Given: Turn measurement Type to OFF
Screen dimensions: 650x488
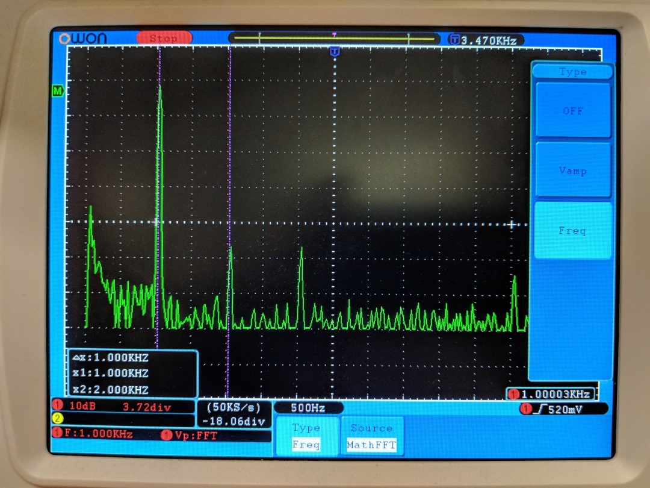Looking at the screenshot, I should 572,111.
